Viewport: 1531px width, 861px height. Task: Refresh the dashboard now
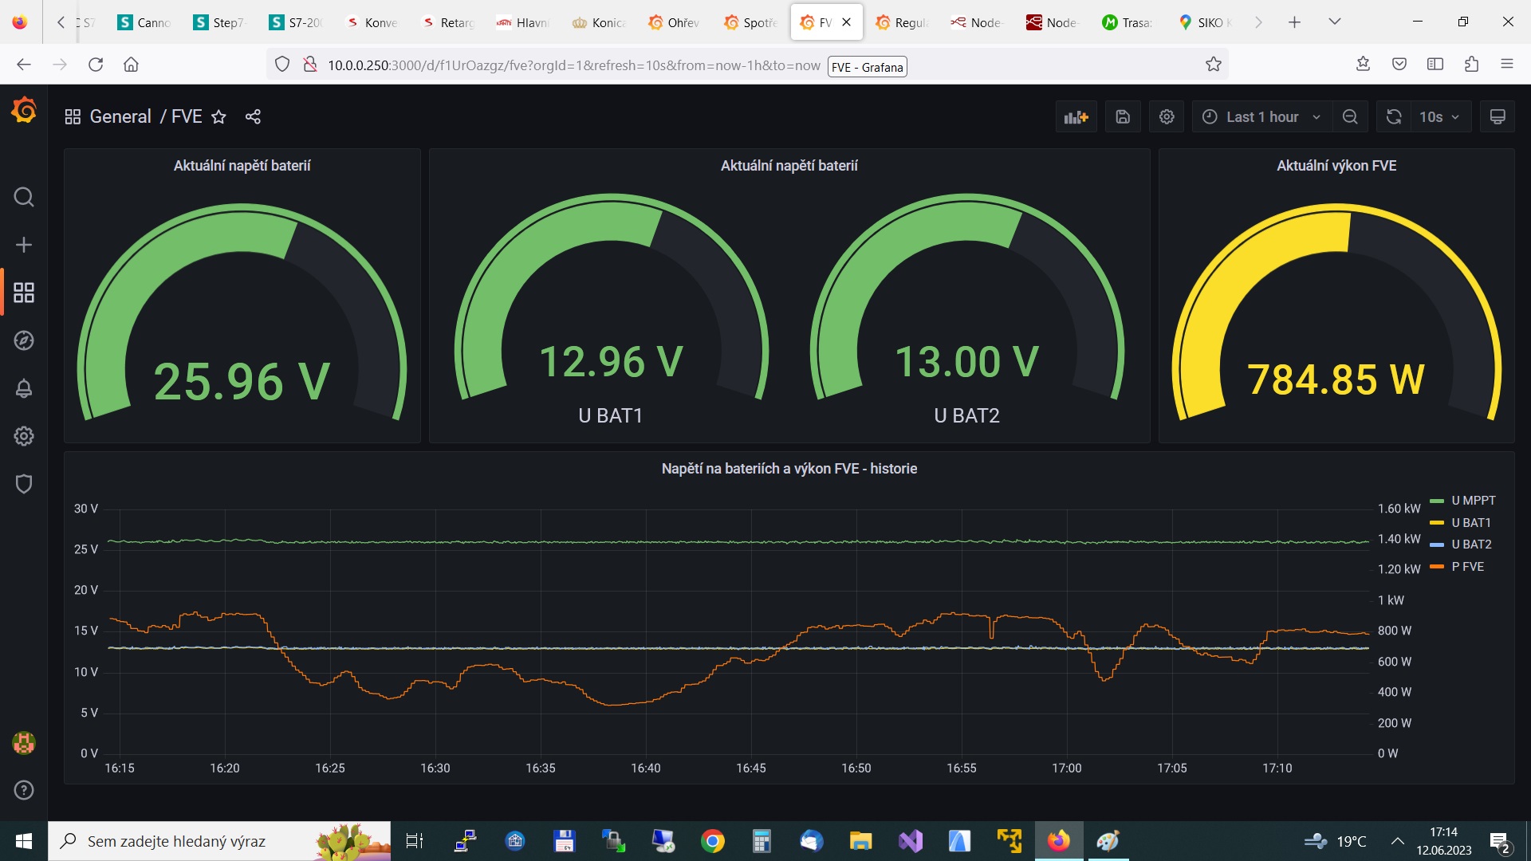pos(1393,117)
